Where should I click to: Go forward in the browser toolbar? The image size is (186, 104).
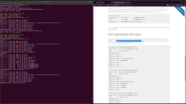click(x=97, y=5)
